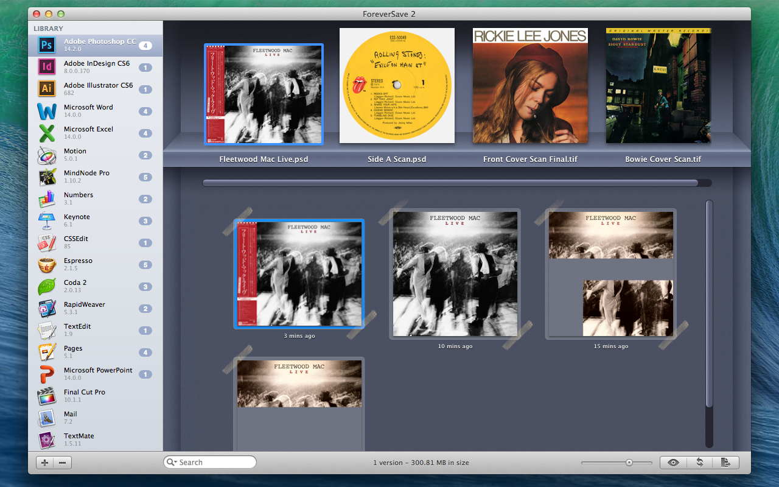Select the Final Cut Pro row label
This screenshot has width=779, height=487.
pyautogui.click(x=85, y=392)
